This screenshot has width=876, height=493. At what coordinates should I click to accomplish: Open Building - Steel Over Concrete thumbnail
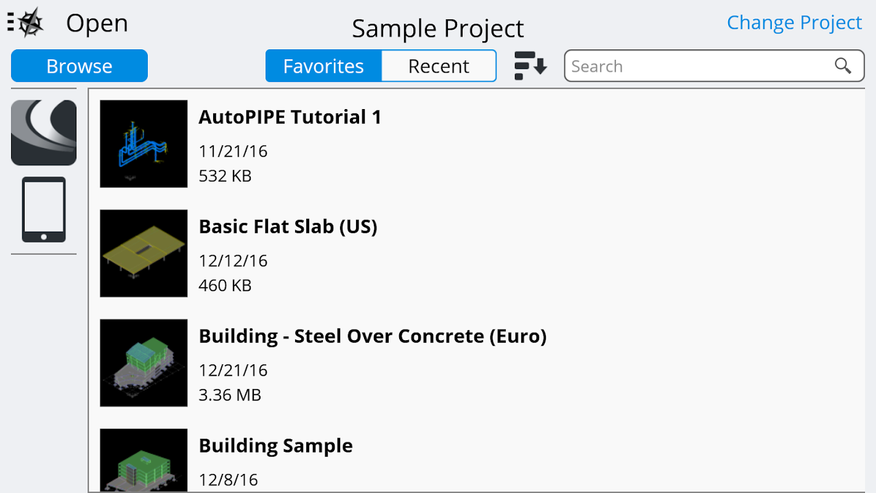[x=144, y=363]
